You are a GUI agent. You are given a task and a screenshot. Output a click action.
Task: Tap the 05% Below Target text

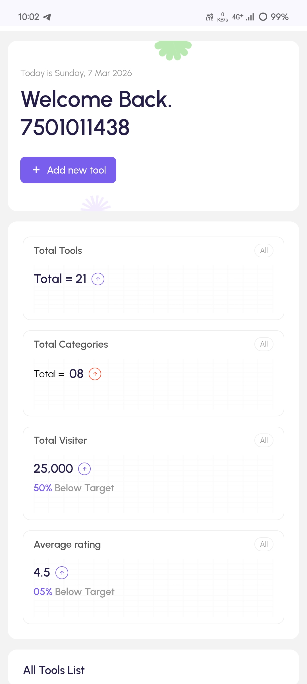74,592
